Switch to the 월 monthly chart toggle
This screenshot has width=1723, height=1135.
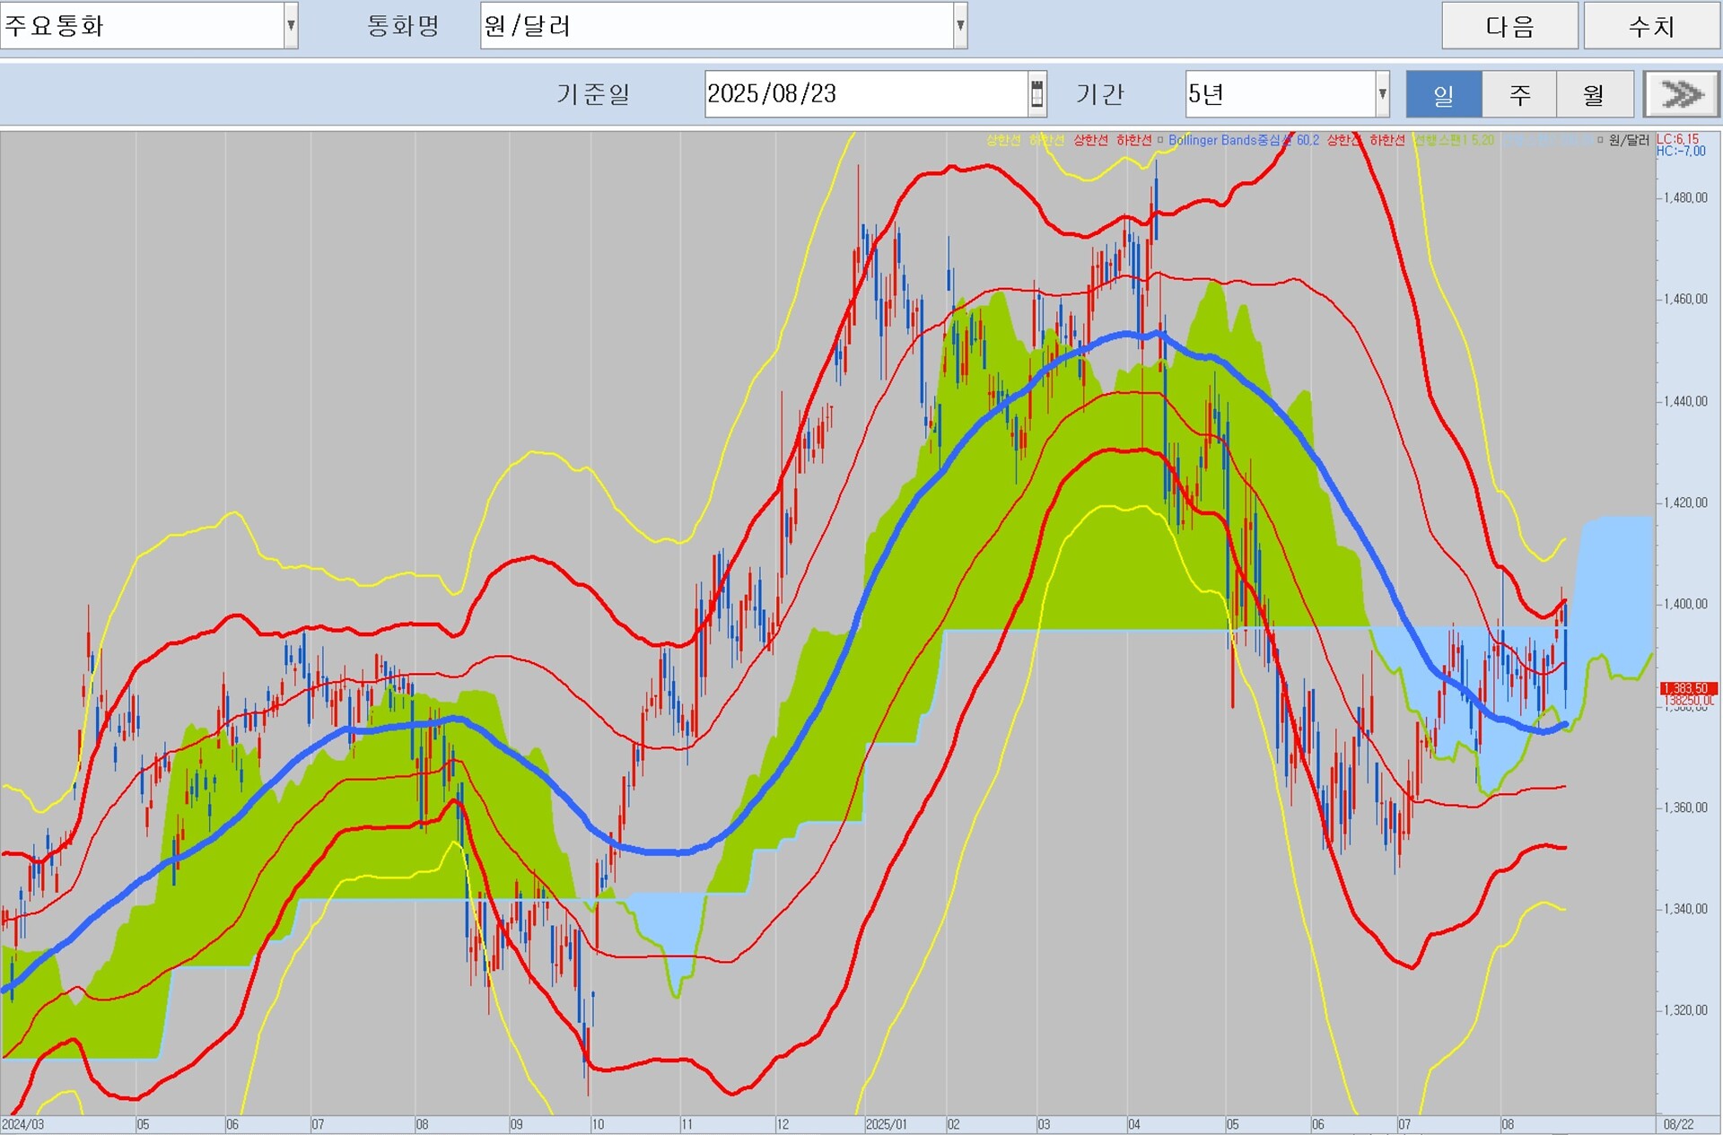[x=1594, y=94]
